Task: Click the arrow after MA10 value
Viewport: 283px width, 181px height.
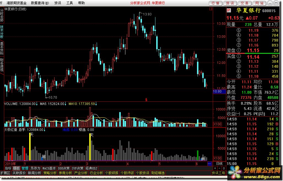Action: [x=96, y=104]
